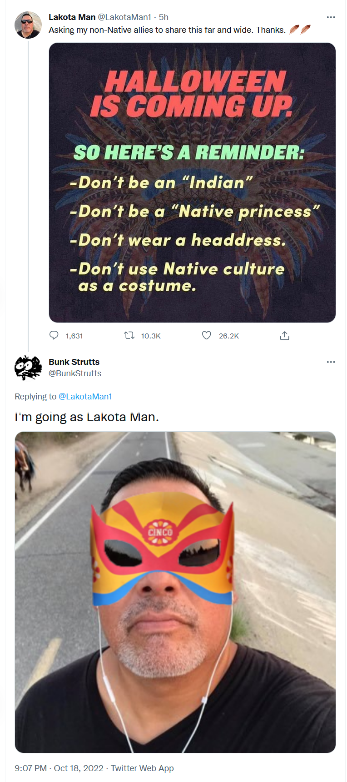Click the Lakota Man display name
The image size is (347, 782).
point(72,17)
